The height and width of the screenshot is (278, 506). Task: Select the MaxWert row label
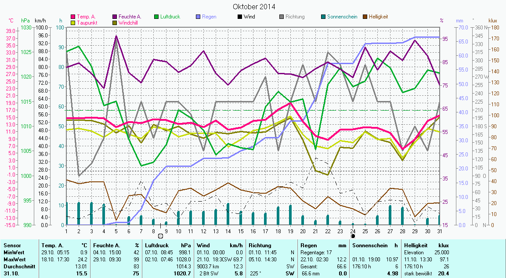[x=14, y=260]
